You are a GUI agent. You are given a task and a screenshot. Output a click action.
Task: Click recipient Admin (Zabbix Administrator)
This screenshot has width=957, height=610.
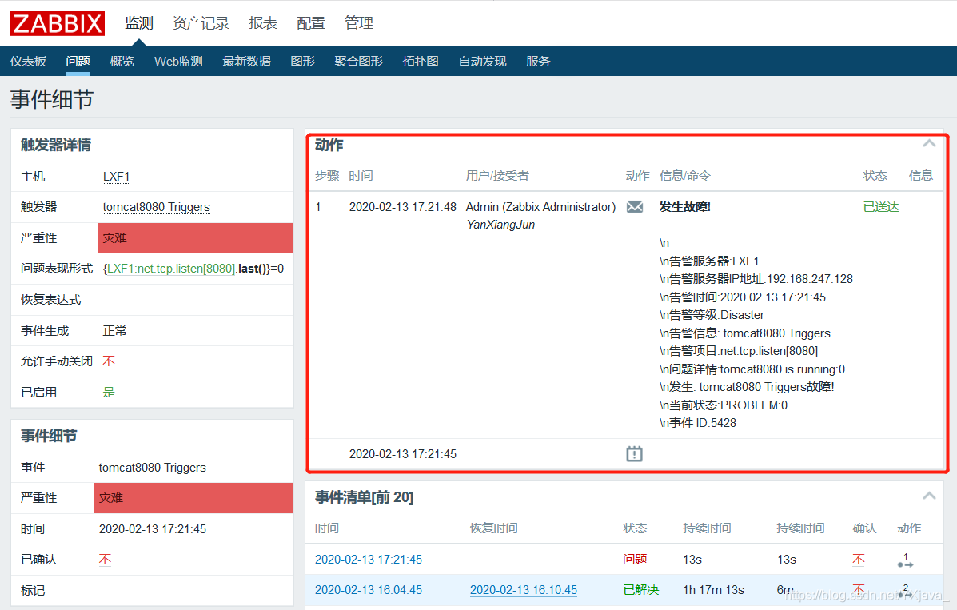click(540, 207)
